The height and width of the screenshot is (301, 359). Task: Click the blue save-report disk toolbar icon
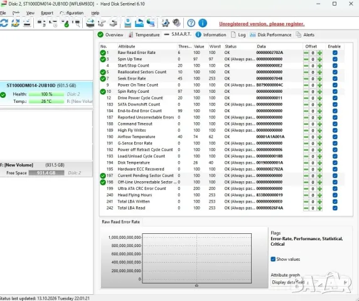128,23
